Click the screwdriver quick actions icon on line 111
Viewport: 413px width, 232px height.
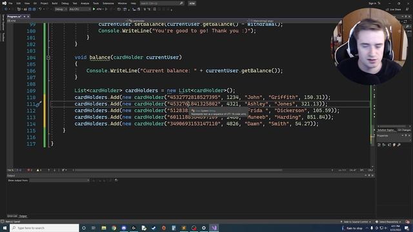pyautogui.click(x=39, y=104)
